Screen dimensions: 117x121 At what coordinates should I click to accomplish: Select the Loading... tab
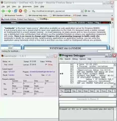(54, 19)
